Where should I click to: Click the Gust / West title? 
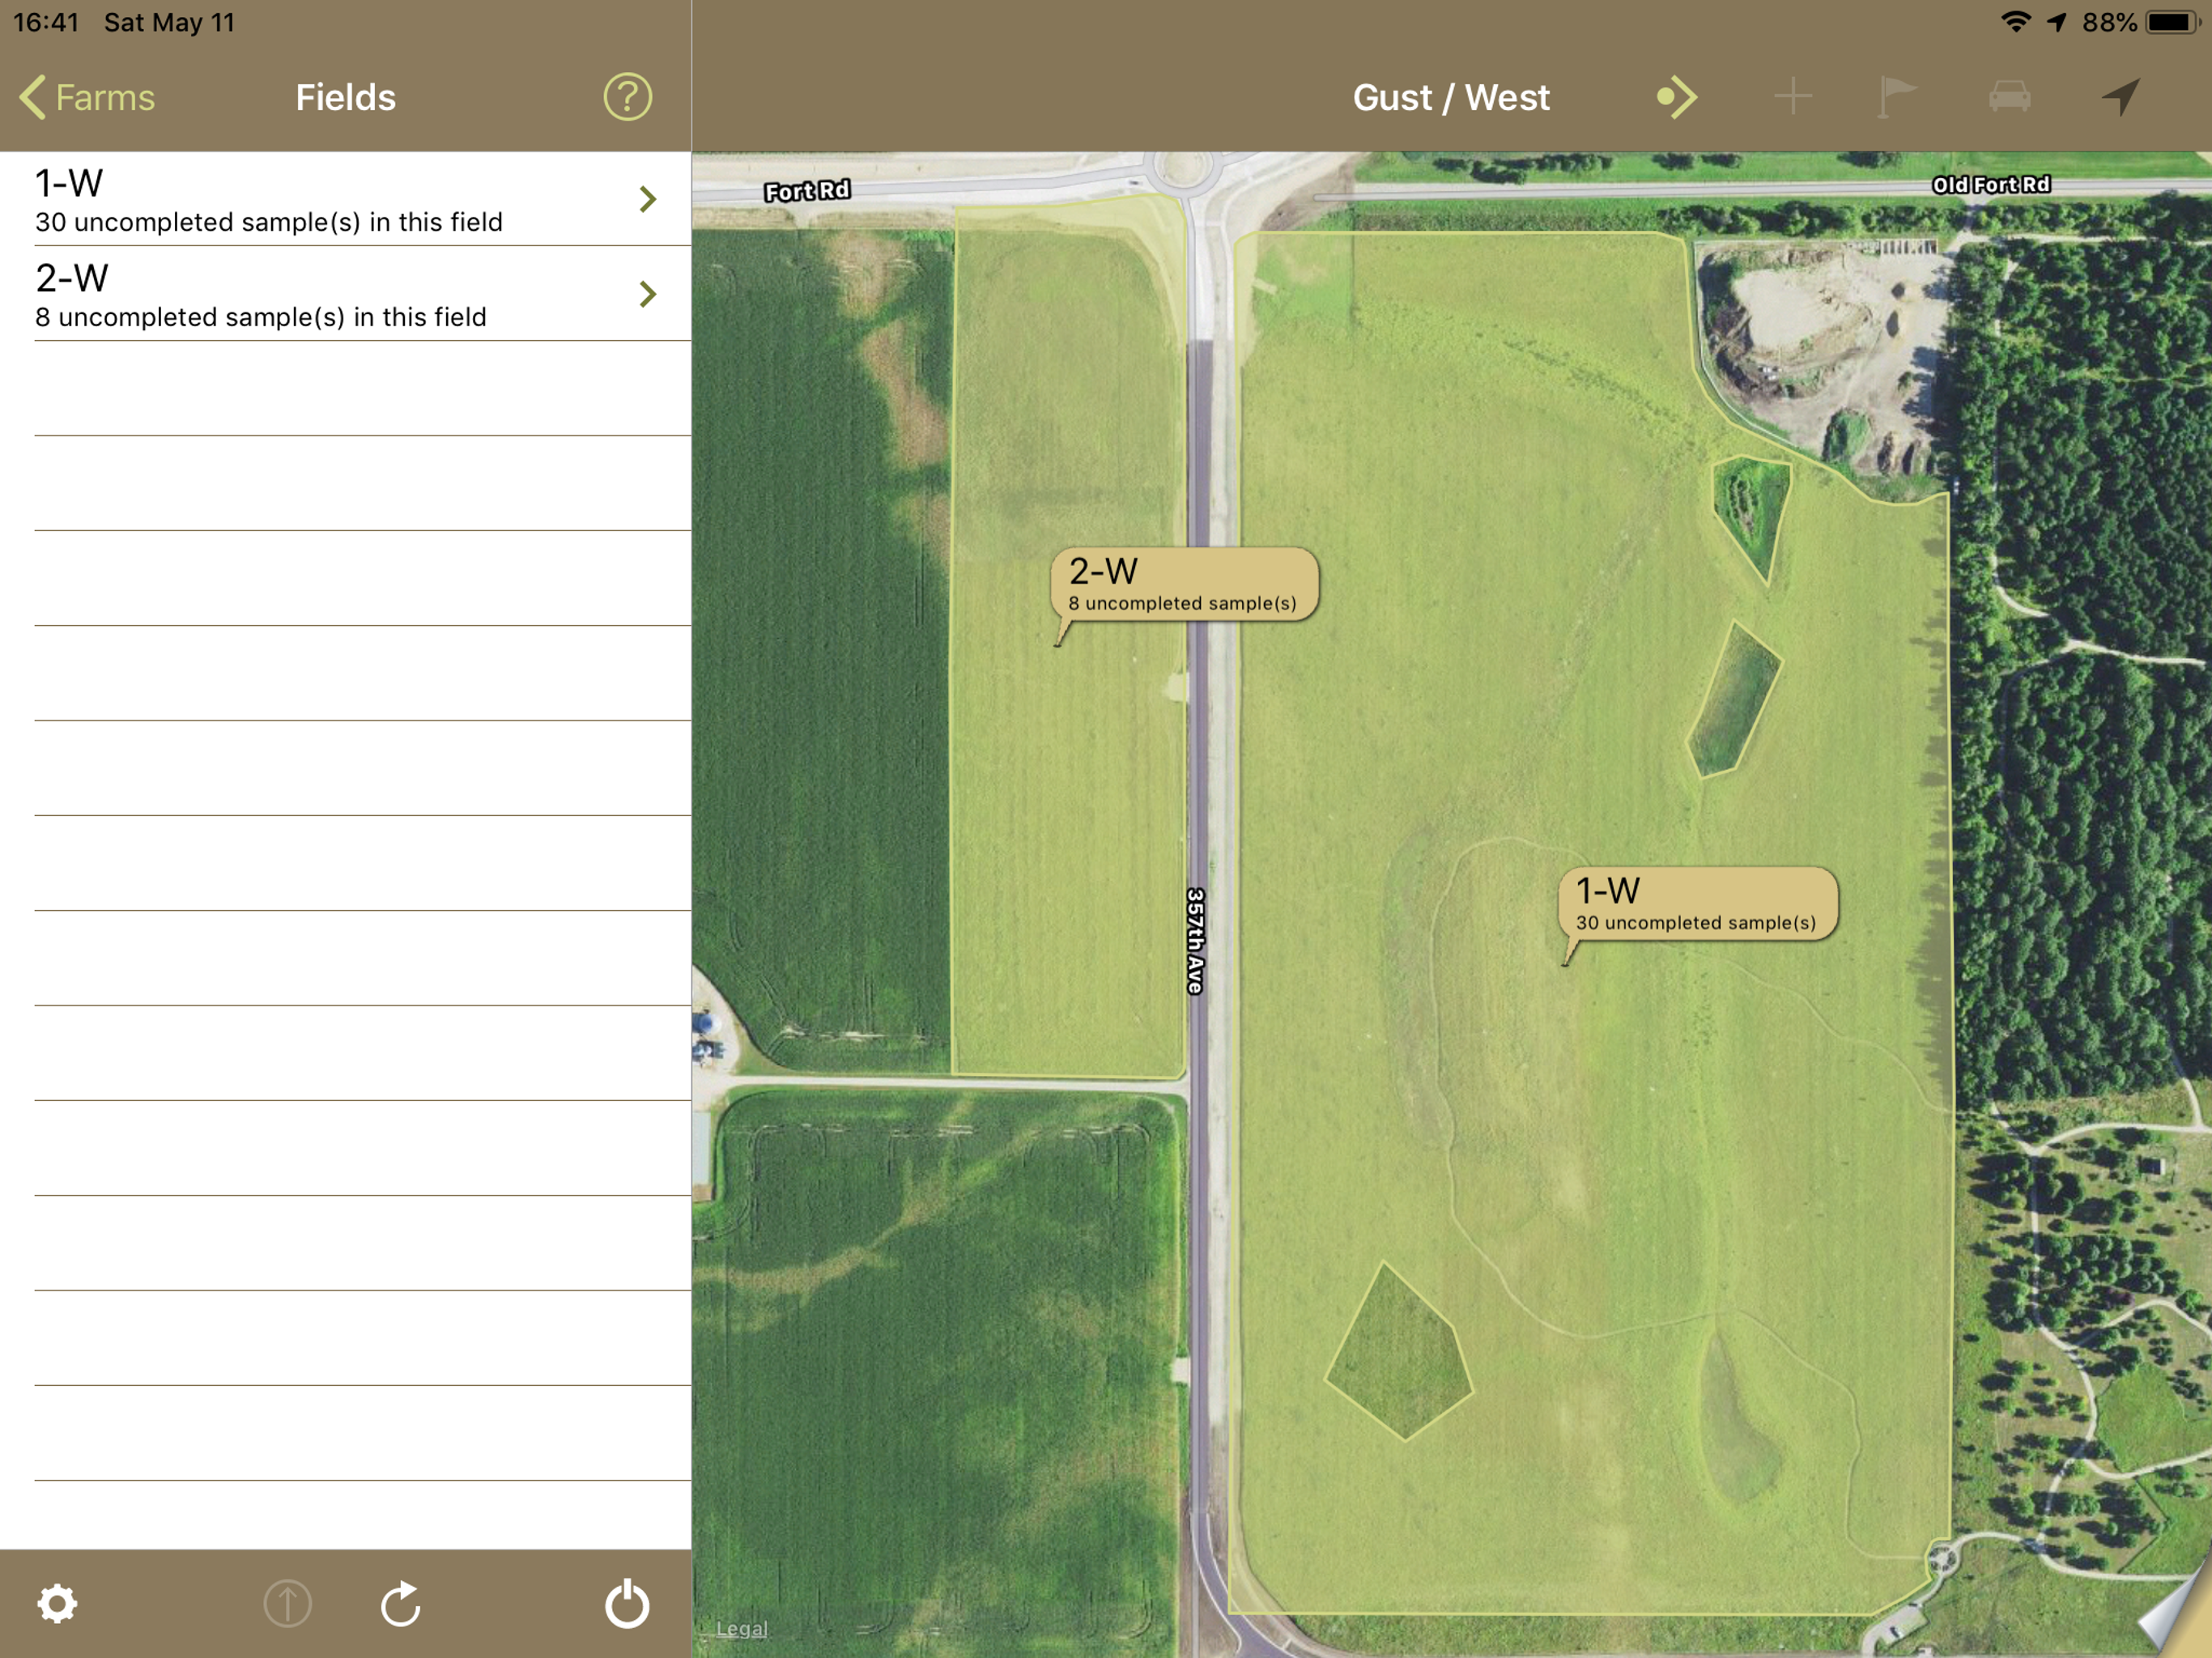(x=1450, y=97)
